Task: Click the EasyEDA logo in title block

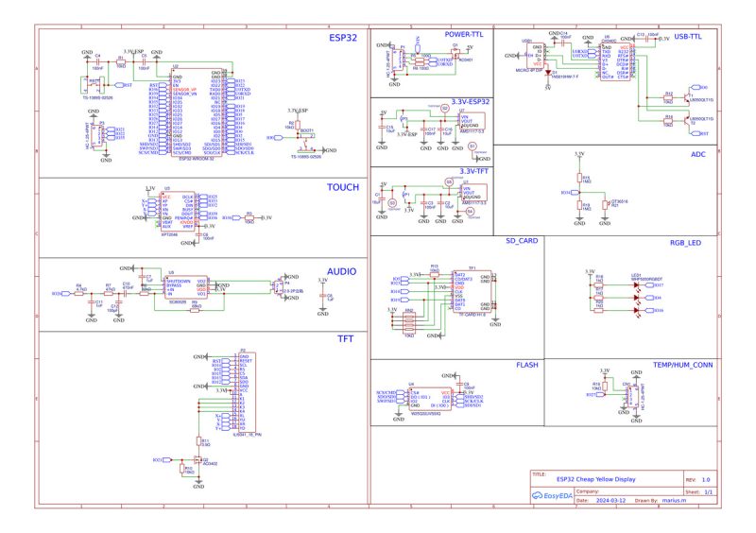Action: pos(552,495)
